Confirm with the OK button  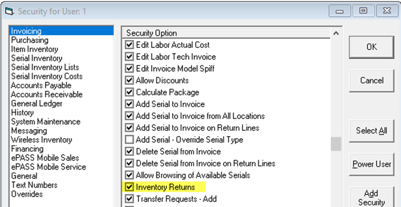[372, 47]
